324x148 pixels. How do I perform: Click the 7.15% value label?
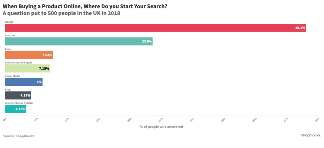(44, 68)
